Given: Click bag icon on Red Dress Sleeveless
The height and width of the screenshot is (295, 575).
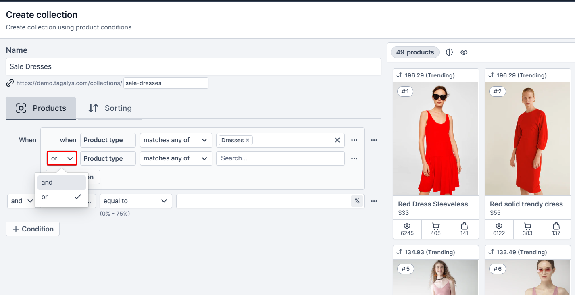Looking at the screenshot, I should coord(464,226).
